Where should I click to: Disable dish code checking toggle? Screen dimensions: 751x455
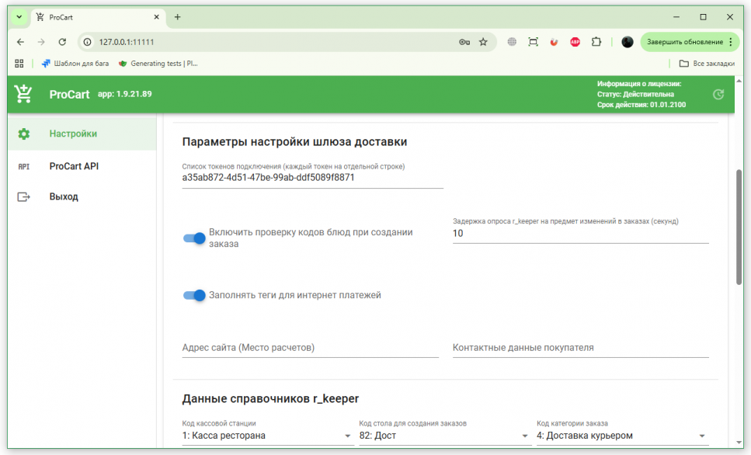(x=194, y=238)
